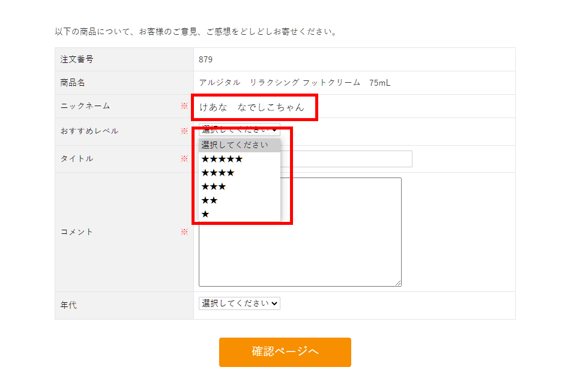Click the red ※ mark beside コメント
Image resolution: width=586 pixels, height=373 pixels.
pos(184,231)
